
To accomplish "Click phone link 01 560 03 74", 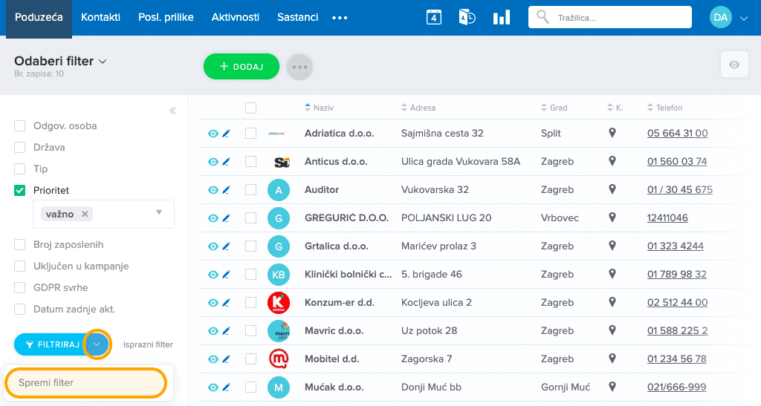I will [677, 161].
